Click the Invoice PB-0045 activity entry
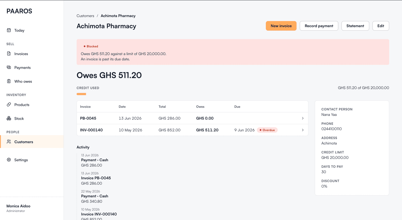402x220 pixels. (96, 178)
